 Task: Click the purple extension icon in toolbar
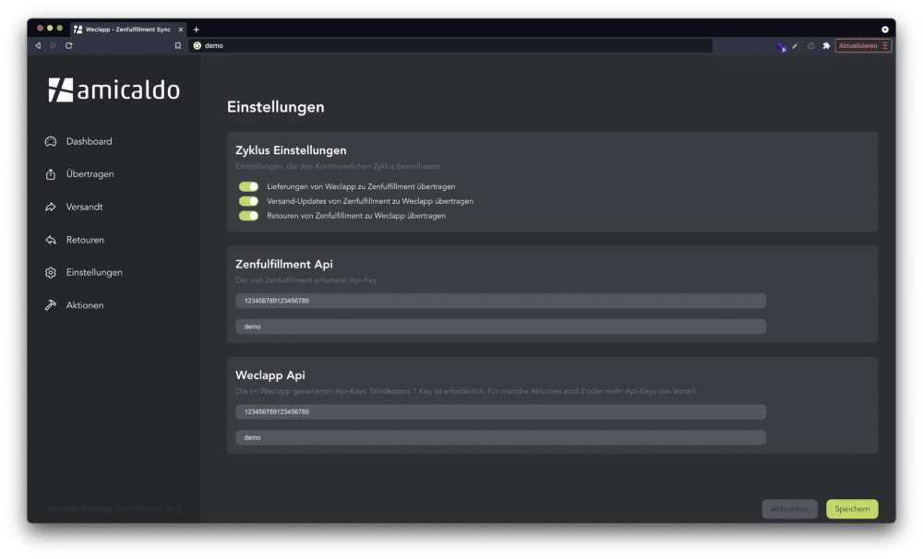coord(781,46)
